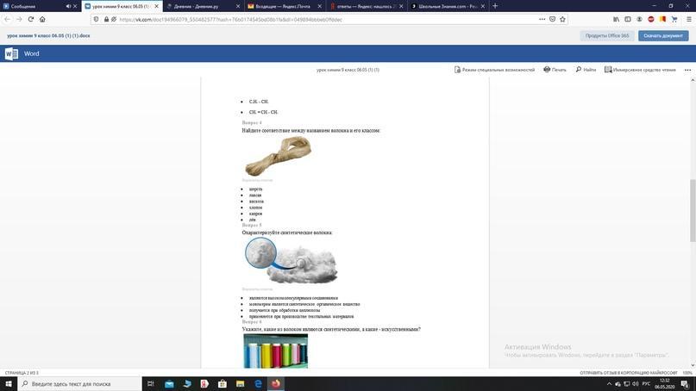Switch РУС input language indicator
Image resolution: width=696 pixels, height=391 pixels.
[x=646, y=384]
